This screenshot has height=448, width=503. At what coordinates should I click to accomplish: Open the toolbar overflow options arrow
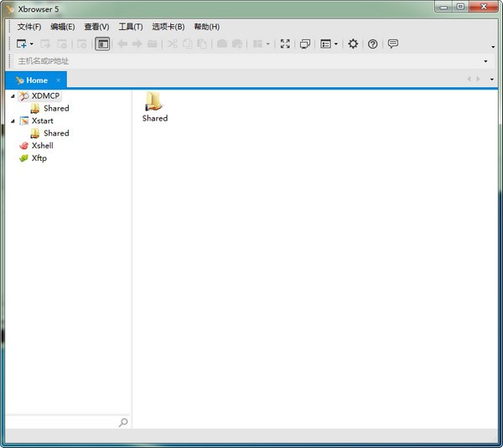click(493, 47)
